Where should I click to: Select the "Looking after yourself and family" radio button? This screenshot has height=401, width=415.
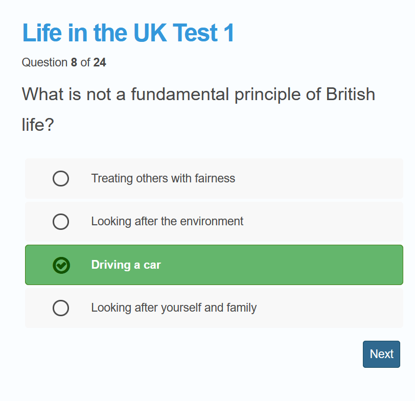click(61, 308)
